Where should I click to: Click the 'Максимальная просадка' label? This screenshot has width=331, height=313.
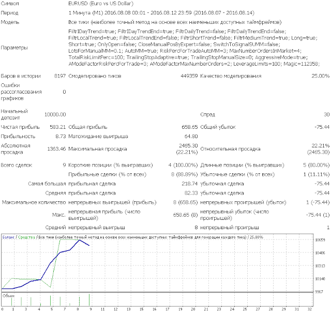point(98,149)
